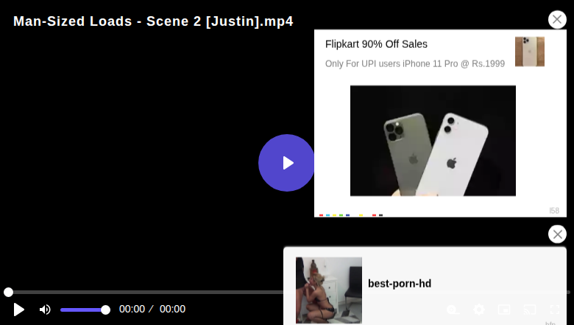The width and height of the screenshot is (574, 325).
Task: Dismiss the bottom ad with its X button
Action: click(557, 234)
